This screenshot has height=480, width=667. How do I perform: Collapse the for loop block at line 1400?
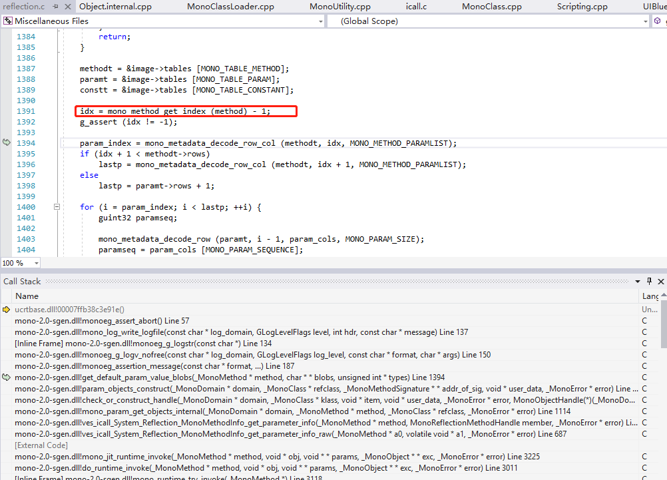pyautogui.click(x=57, y=206)
